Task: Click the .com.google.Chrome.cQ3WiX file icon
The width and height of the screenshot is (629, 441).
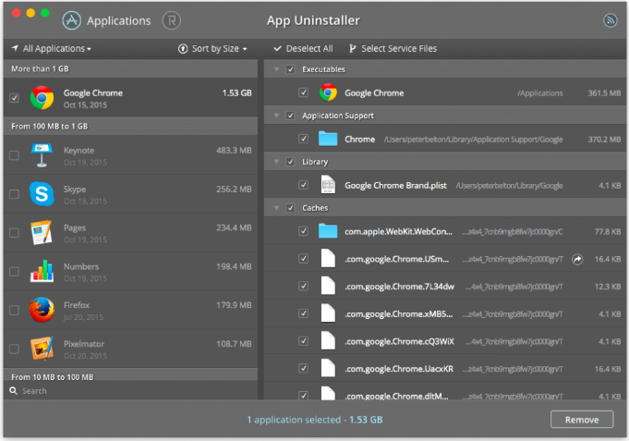Action: (328, 340)
